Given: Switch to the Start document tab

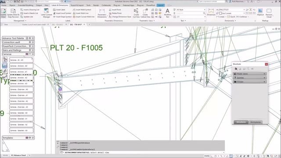Looking at the screenshot, I should (x=6, y=25).
